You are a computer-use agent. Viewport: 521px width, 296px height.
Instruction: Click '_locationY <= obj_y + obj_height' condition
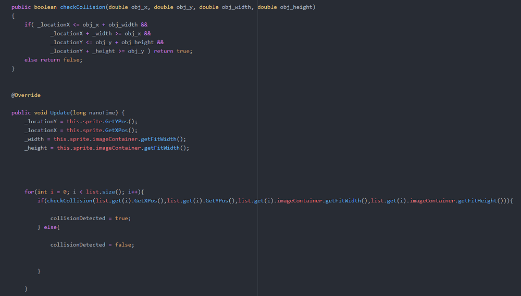tap(102, 42)
